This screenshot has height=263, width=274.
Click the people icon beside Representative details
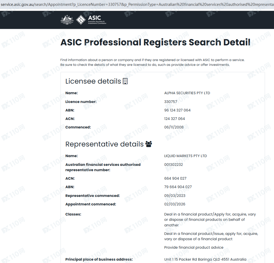149,144
